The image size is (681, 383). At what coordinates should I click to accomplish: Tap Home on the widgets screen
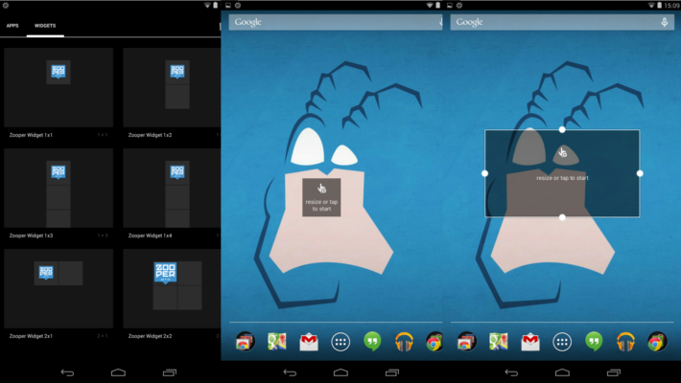coord(118,372)
